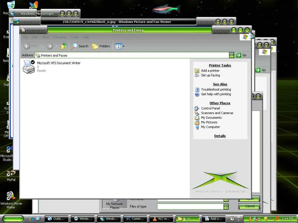The image size is (298, 223).
Task: Click the 2:44 PM system clock
Action: tap(287, 219)
